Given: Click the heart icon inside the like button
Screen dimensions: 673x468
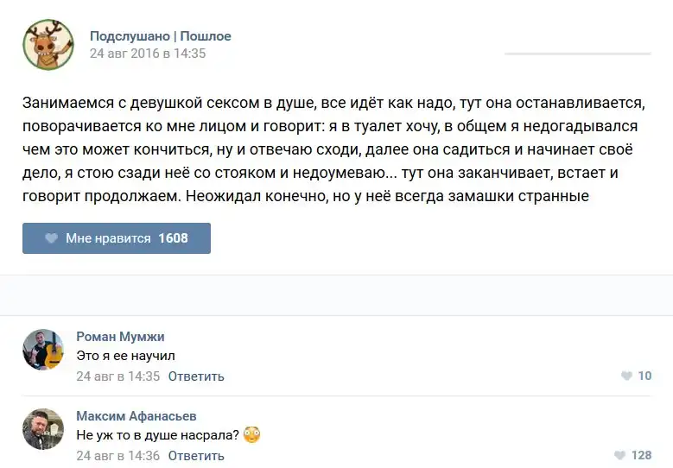Looking at the screenshot, I should pyautogui.click(x=51, y=238).
